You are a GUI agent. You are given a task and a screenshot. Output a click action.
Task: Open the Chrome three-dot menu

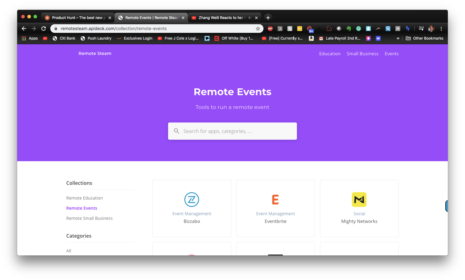tap(441, 29)
